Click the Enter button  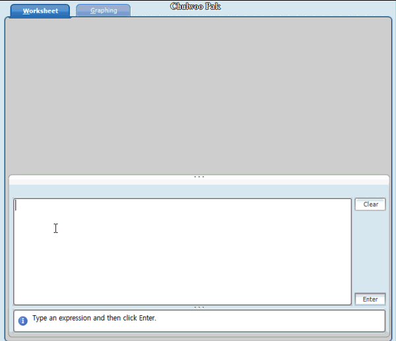[x=370, y=299]
